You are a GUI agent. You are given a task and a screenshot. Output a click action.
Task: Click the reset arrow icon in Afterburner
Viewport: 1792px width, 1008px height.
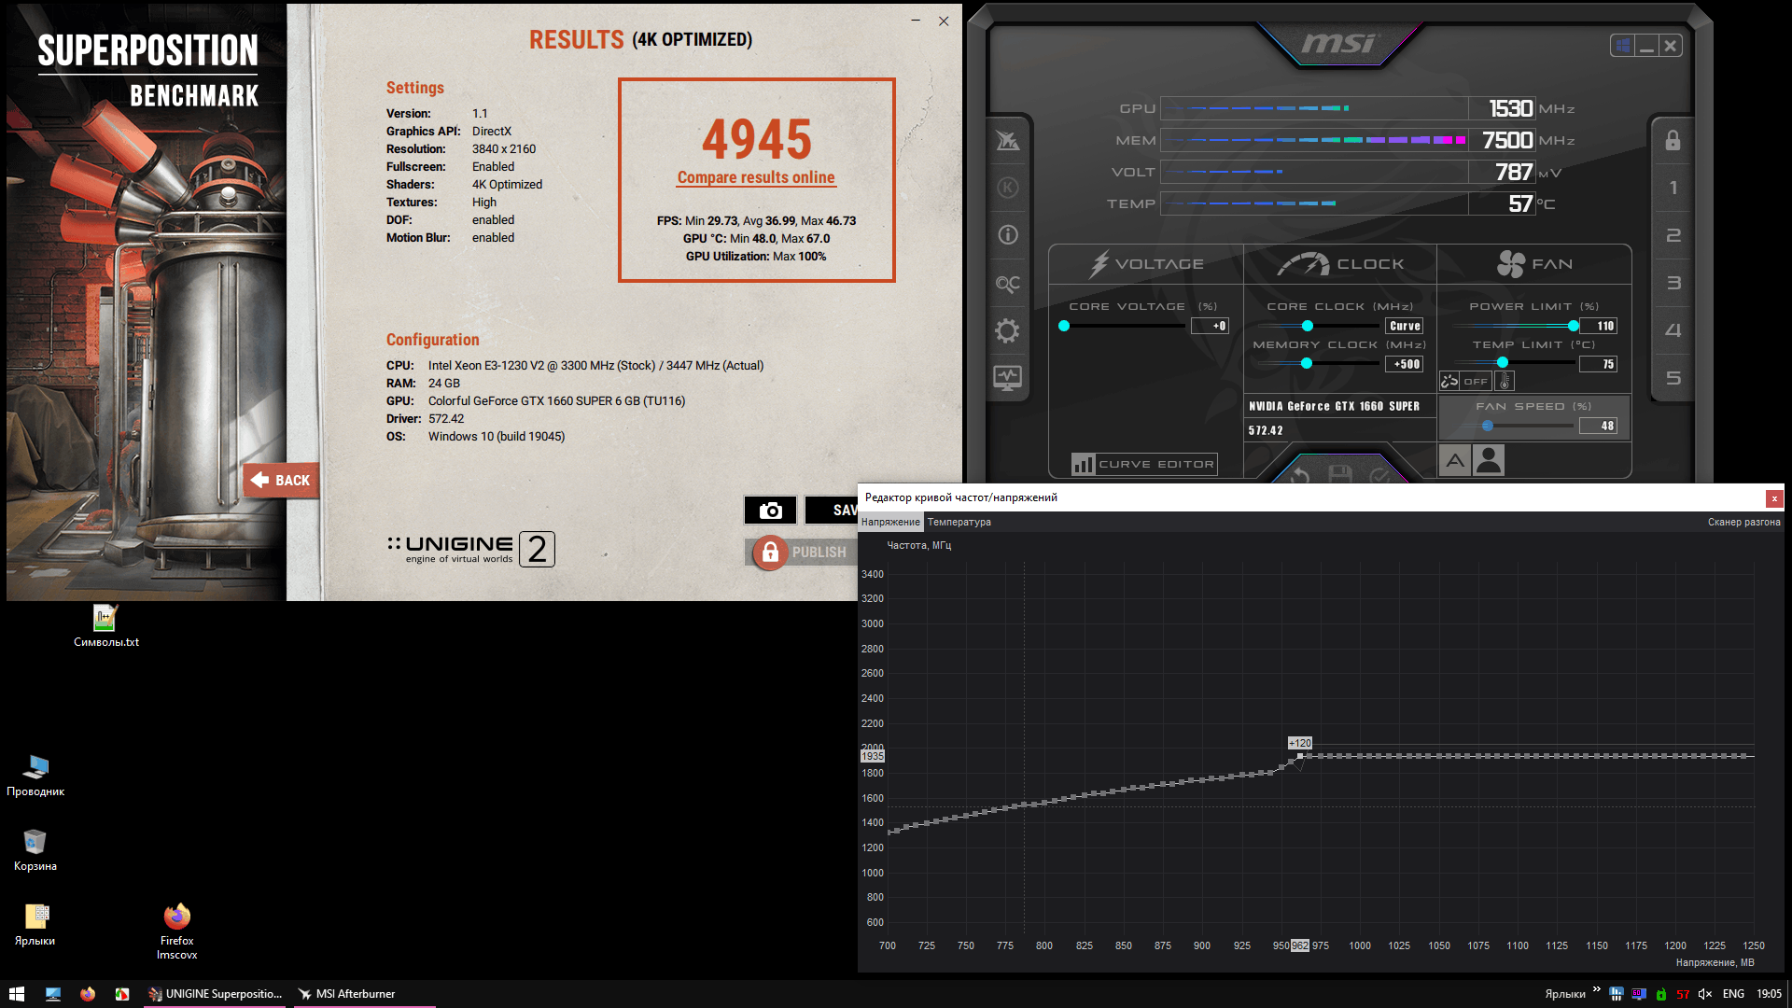coord(1299,475)
